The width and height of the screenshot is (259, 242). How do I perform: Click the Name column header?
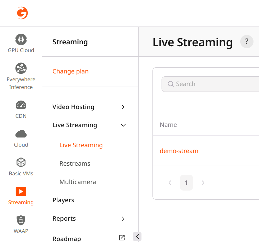tap(168, 125)
